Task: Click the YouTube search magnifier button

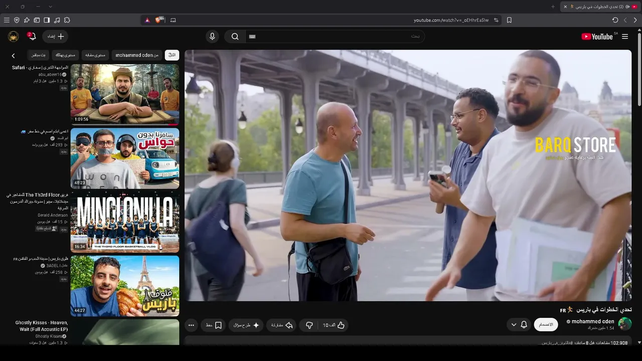Action: click(x=235, y=37)
